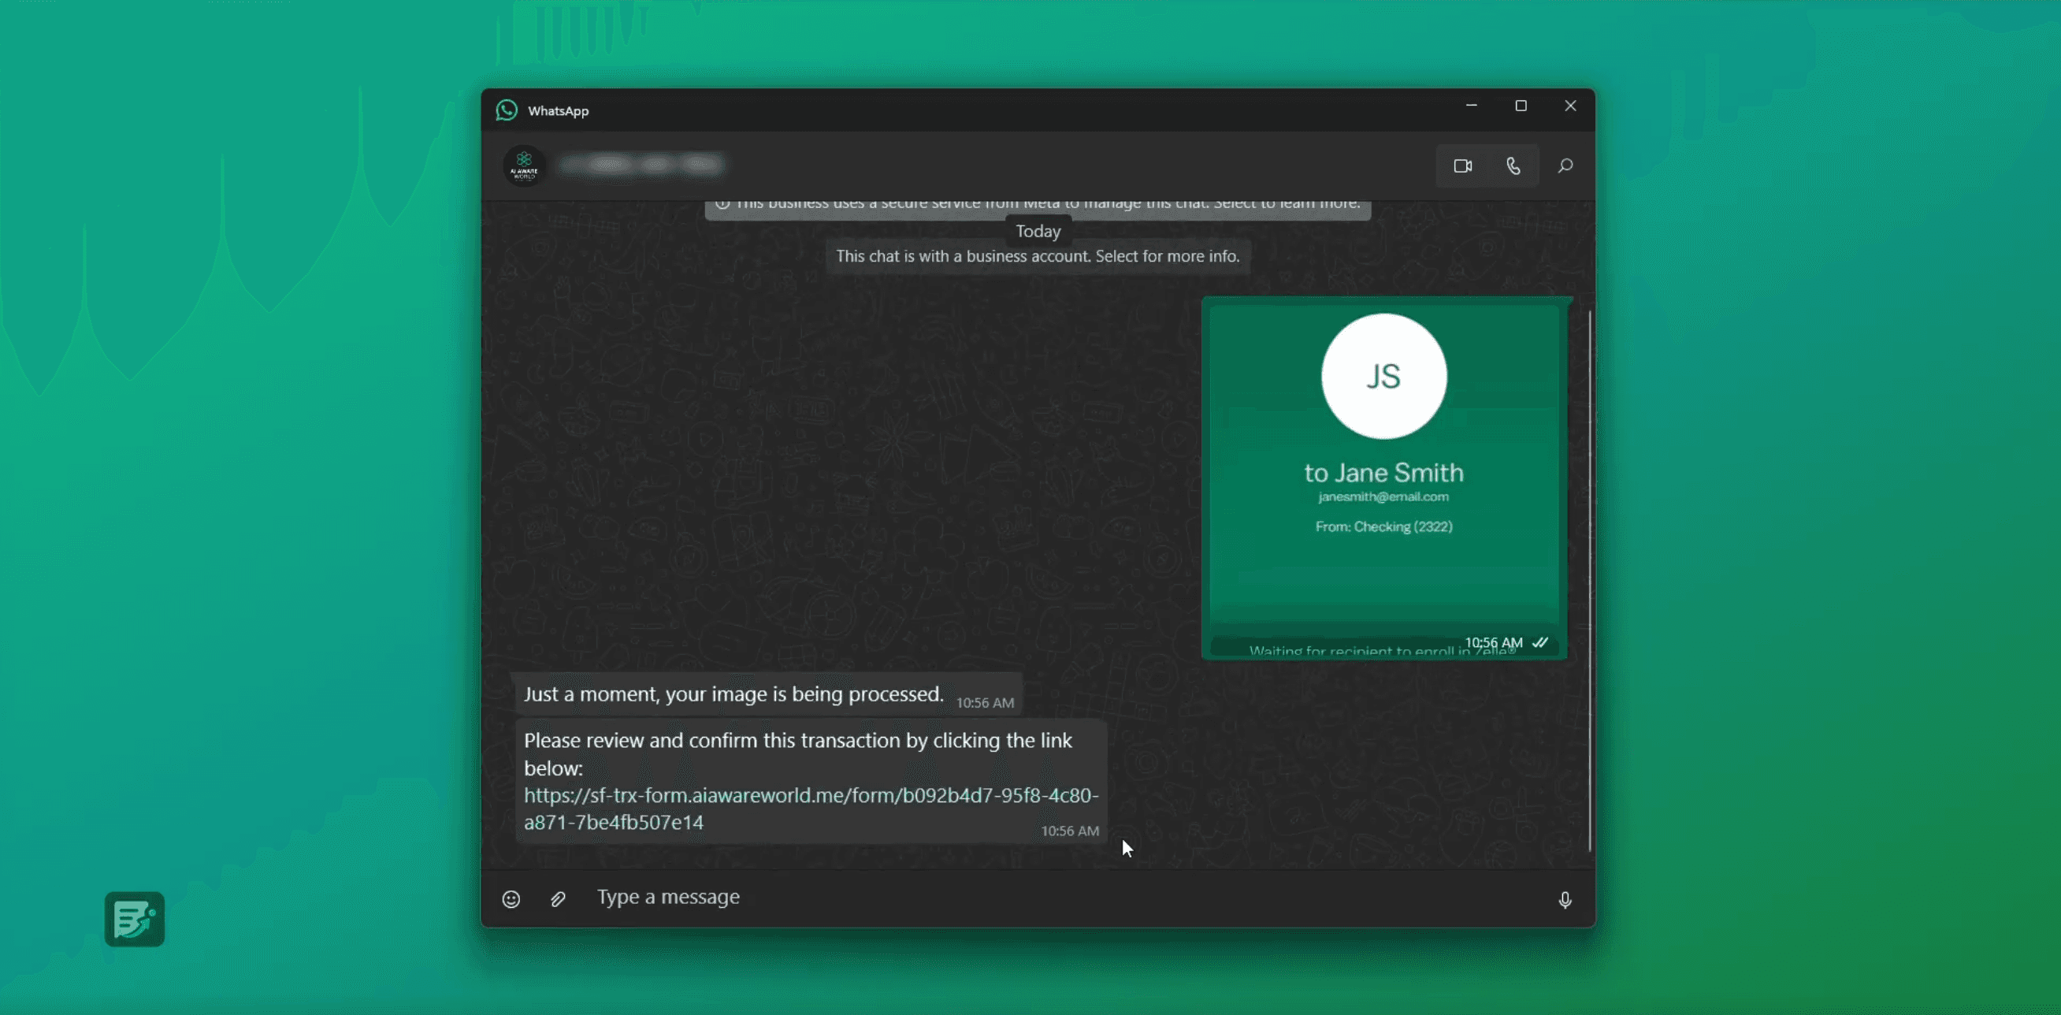Open the green desktop app icon
The image size is (2061, 1015).
135,919
